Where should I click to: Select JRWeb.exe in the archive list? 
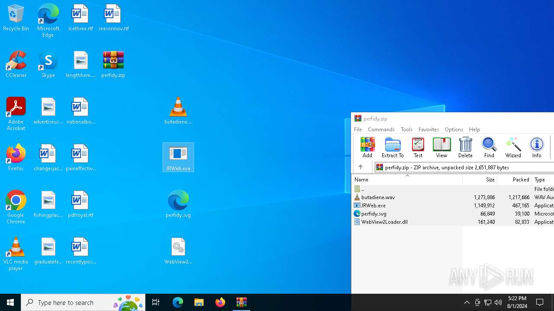(453, 205)
